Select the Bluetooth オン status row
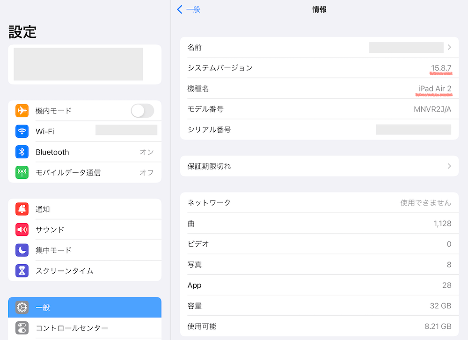This screenshot has width=468, height=340. pos(85,152)
